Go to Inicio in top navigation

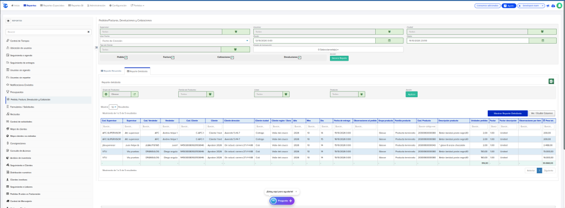pos(15,6)
